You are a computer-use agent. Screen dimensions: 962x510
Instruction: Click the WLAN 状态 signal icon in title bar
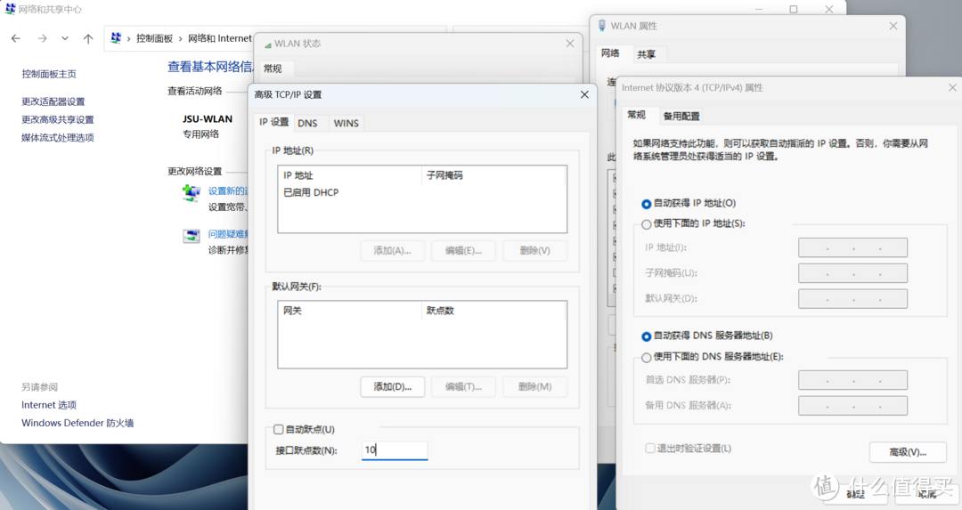[267, 45]
